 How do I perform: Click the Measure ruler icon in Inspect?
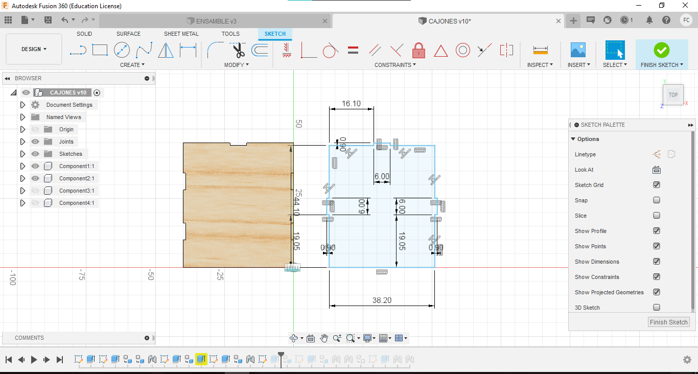pyautogui.click(x=540, y=50)
